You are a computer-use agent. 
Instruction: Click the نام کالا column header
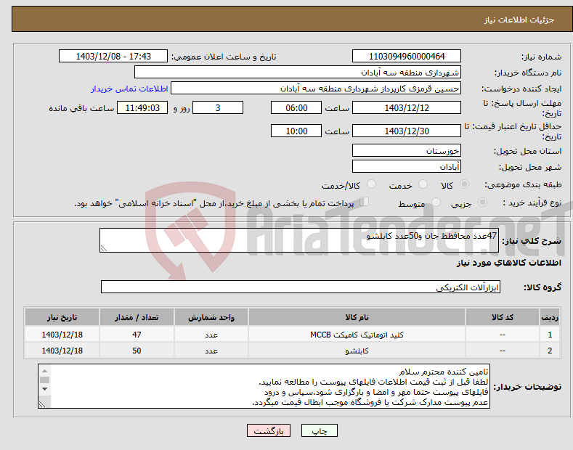[357, 317]
